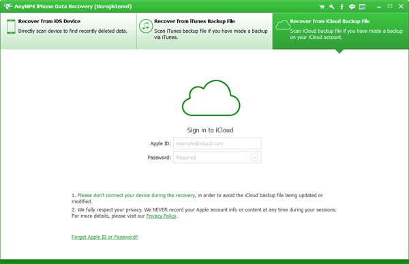Click the large cloud logo above sign in
The image size is (409, 264).
(x=211, y=98)
